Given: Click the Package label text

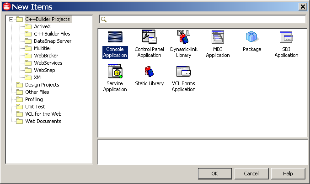Looking at the screenshot, I should [x=252, y=49].
